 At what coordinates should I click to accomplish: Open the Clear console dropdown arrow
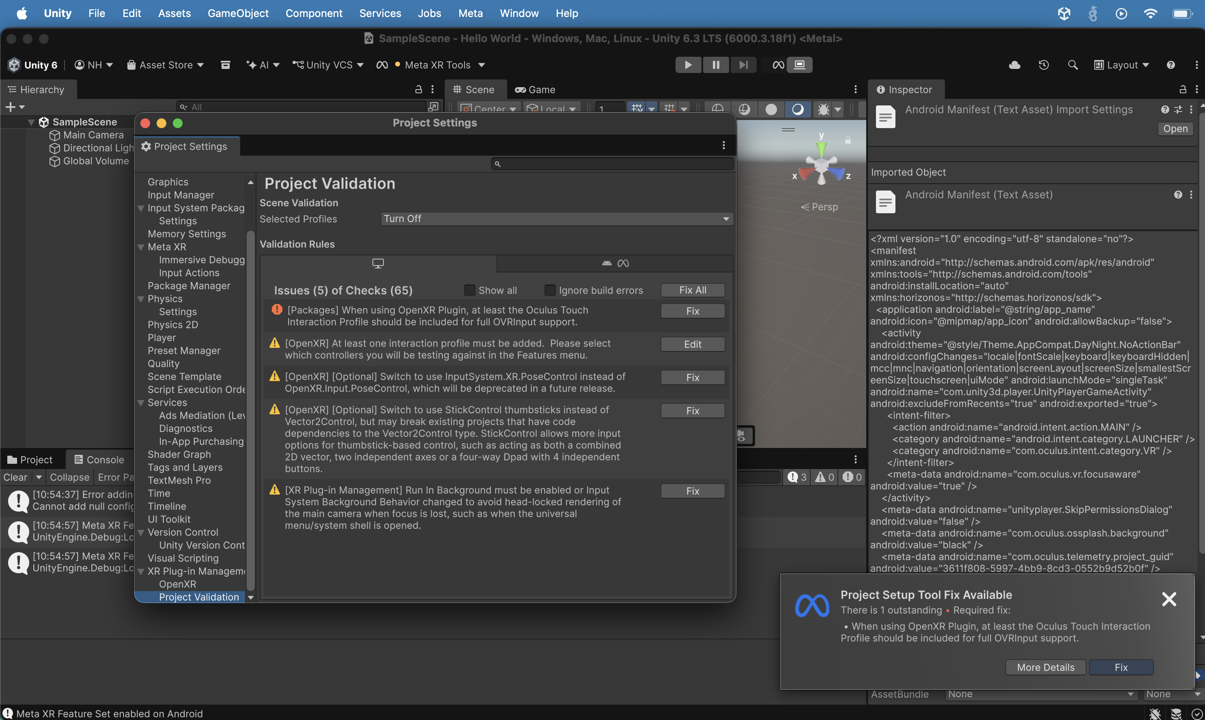point(39,478)
